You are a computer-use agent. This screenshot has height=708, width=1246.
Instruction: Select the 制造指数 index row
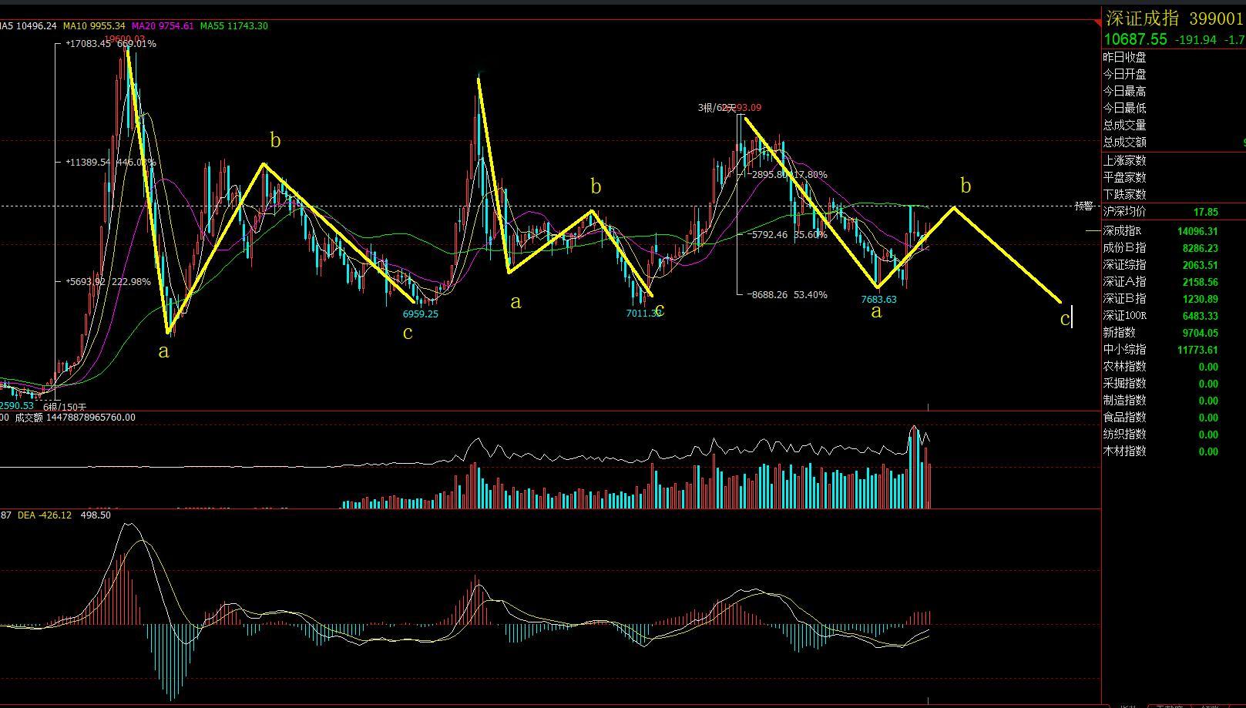pyautogui.click(x=1174, y=401)
